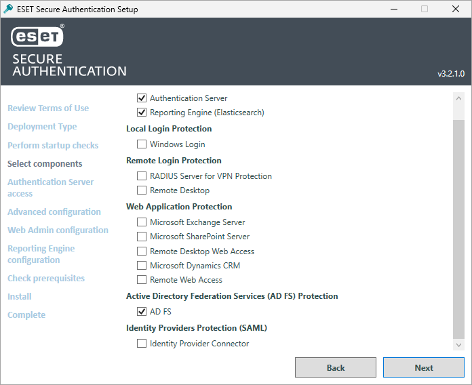Click the Local Login Protection heading
Screen dimensions: 472x385
pos(169,129)
